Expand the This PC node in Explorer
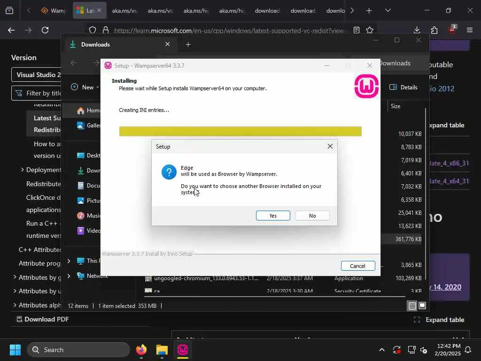481x361 pixels. pyautogui.click(x=69, y=261)
